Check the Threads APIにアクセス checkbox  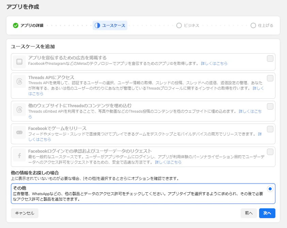[x=270, y=78]
